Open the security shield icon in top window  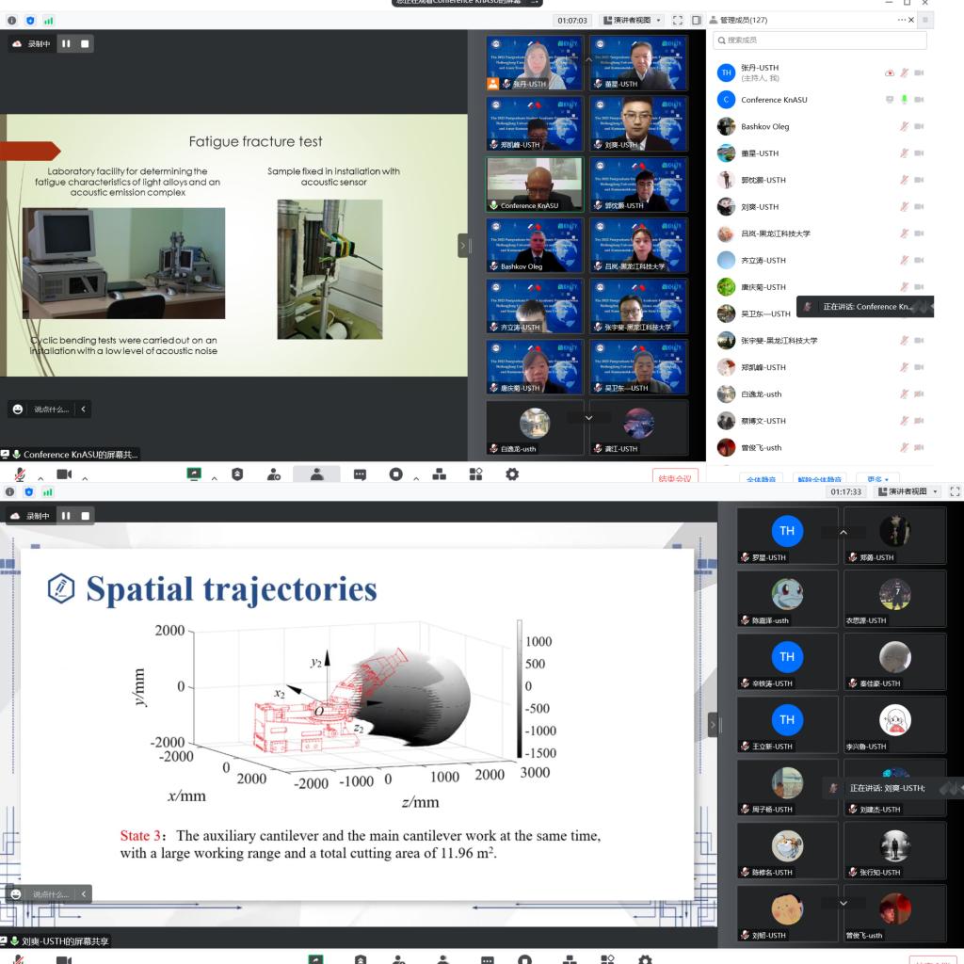29,20
